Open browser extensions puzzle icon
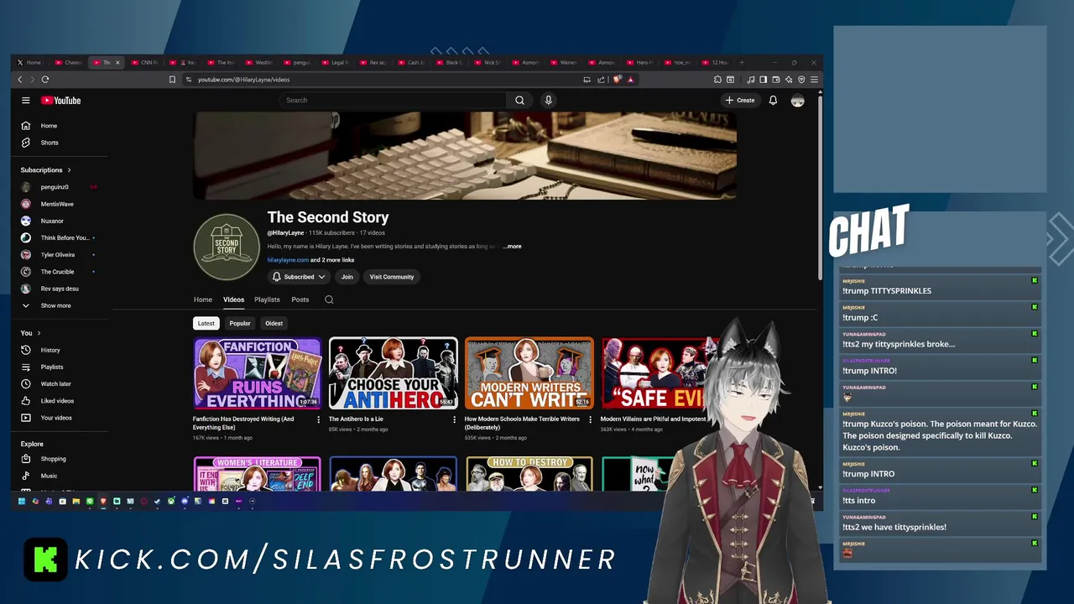The image size is (1074, 604). 717,80
